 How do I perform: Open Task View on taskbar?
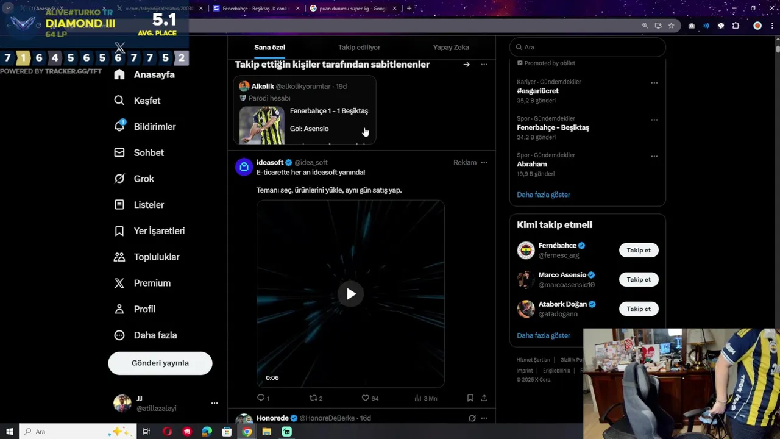pos(146,432)
